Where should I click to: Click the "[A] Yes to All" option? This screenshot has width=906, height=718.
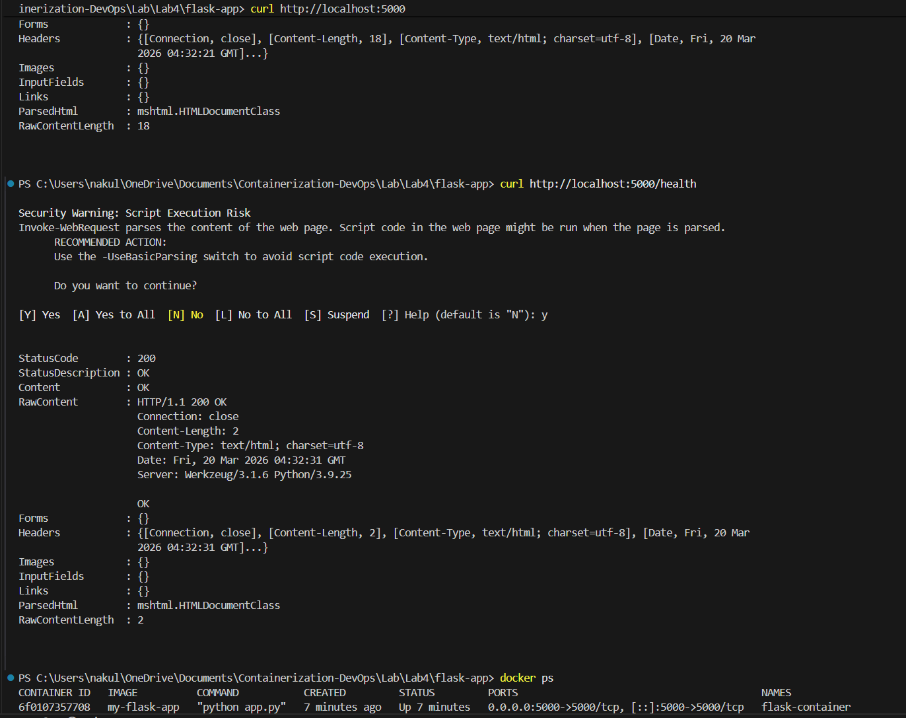coord(114,314)
